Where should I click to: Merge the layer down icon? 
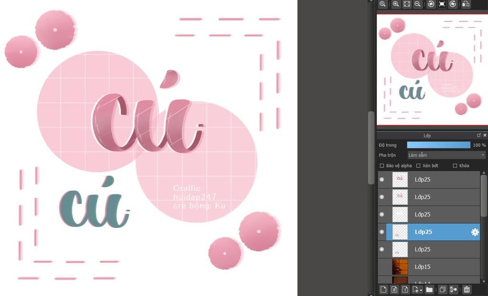click(453, 289)
